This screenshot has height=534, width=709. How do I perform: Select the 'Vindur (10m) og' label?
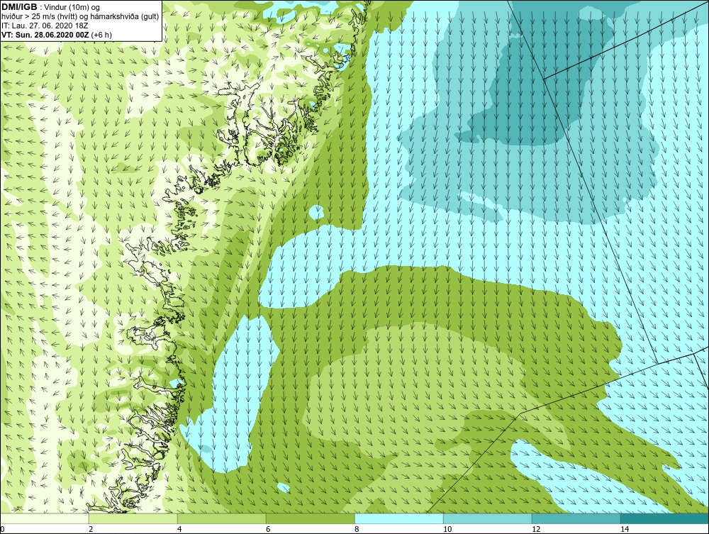tap(73, 7)
